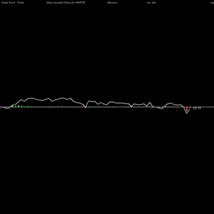Click the '(2day smooth) Charts for HOVNP' text
214x214 pixels.
coord(65,3)
